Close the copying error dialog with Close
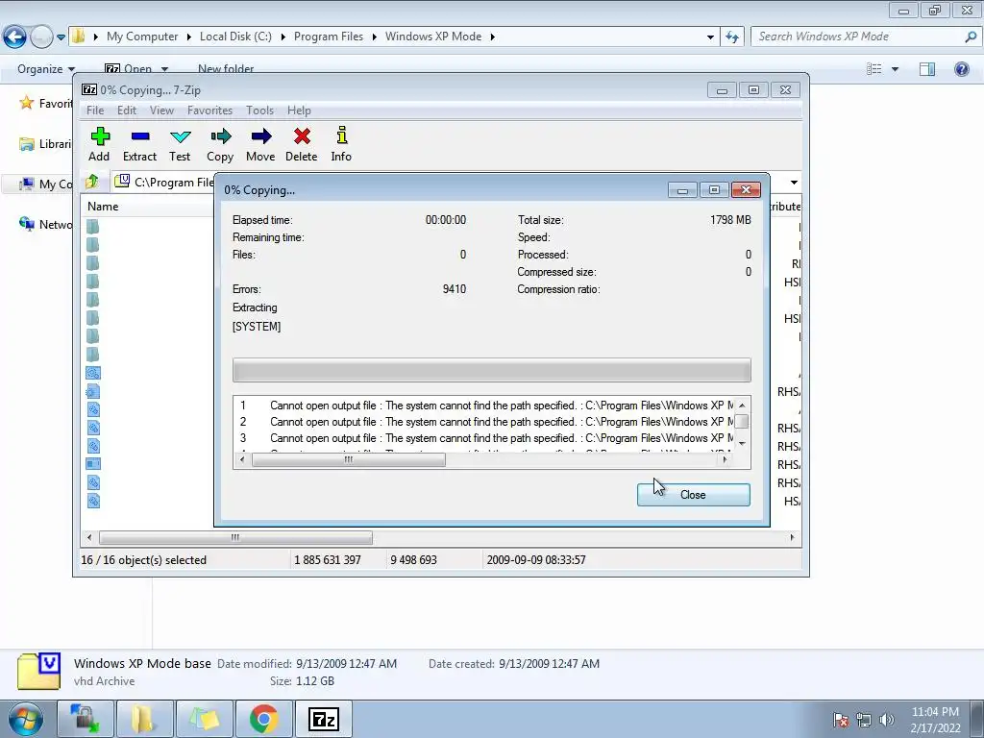 tap(694, 495)
